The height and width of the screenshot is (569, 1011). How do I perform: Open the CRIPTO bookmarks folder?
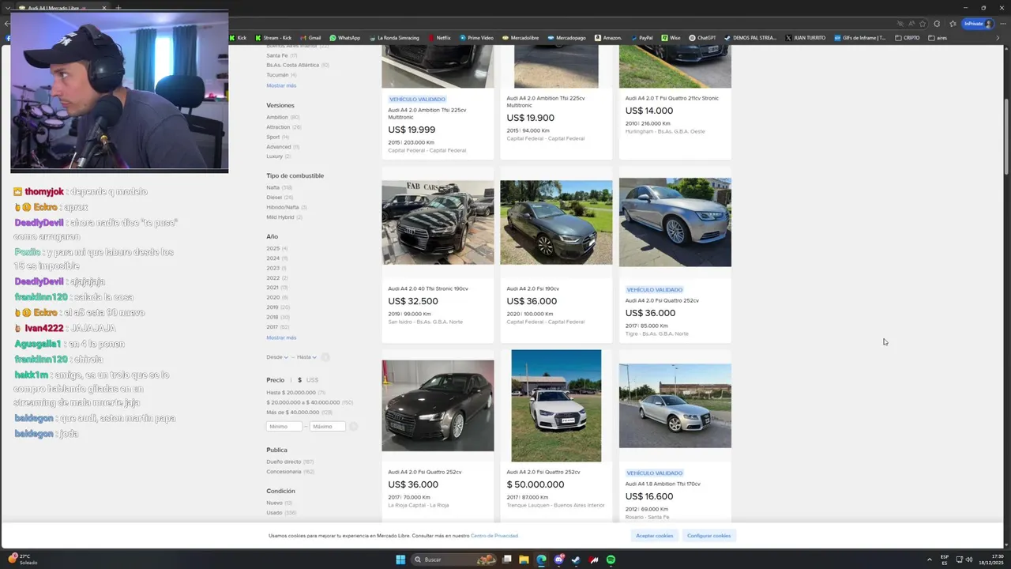tap(907, 38)
